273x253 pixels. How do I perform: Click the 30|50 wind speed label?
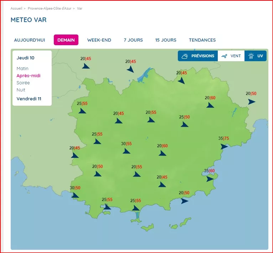pyautogui.click(x=75, y=188)
